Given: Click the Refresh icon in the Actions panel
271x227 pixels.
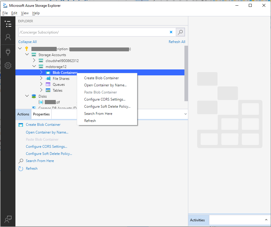Looking at the screenshot, I should [20, 168].
